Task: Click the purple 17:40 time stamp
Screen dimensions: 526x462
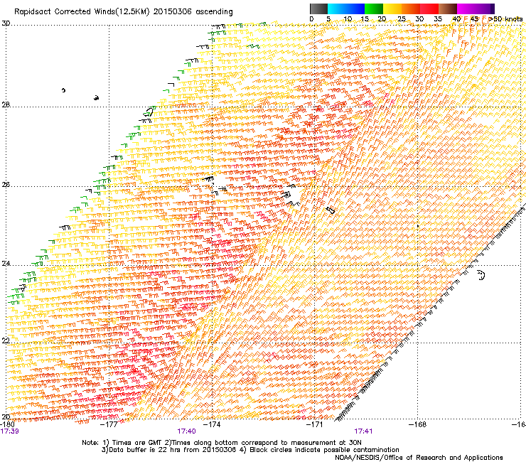Action: tap(186, 431)
